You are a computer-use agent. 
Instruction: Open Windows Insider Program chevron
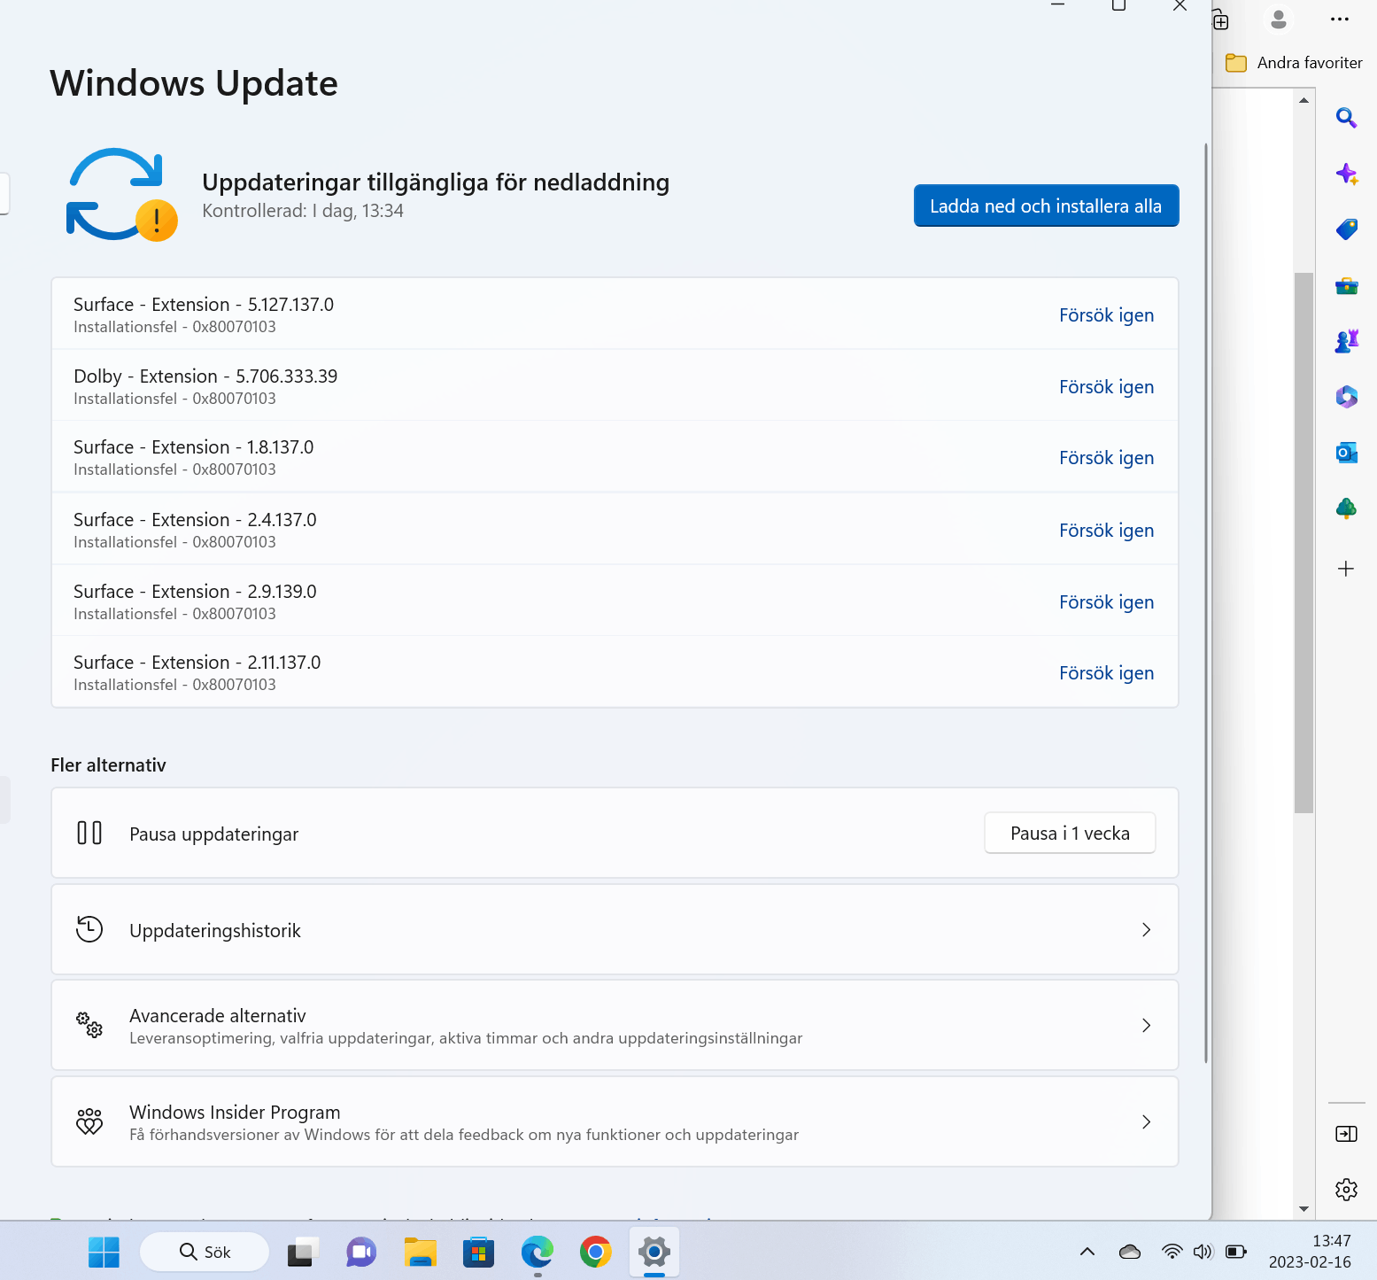pyautogui.click(x=1146, y=1121)
